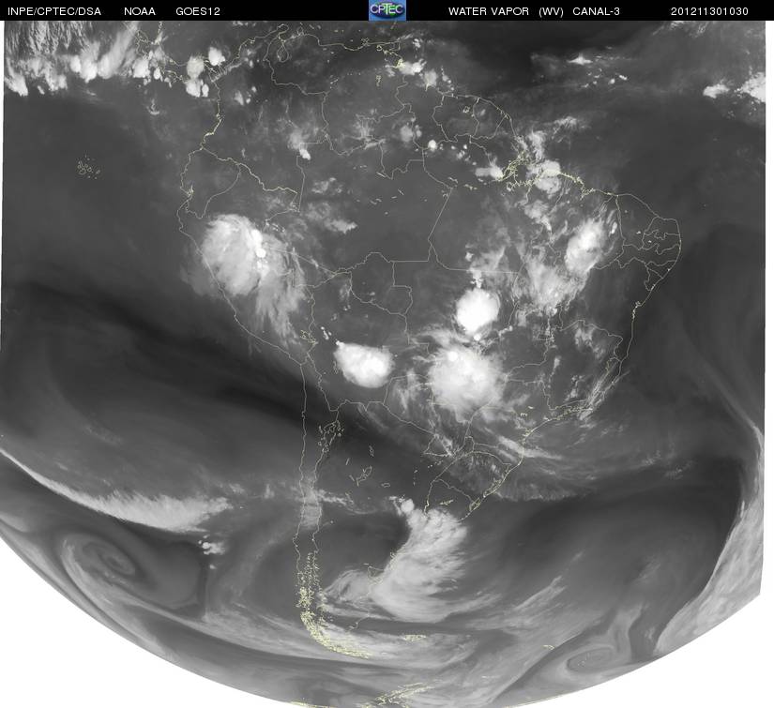Click the WATER VAPOR title text
This screenshot has height=708, width=774.
488,11
